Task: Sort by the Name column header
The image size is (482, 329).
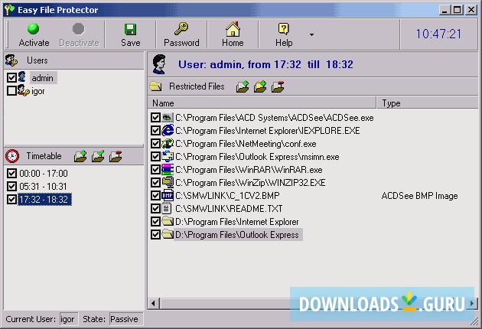Action: click(262, 103)
